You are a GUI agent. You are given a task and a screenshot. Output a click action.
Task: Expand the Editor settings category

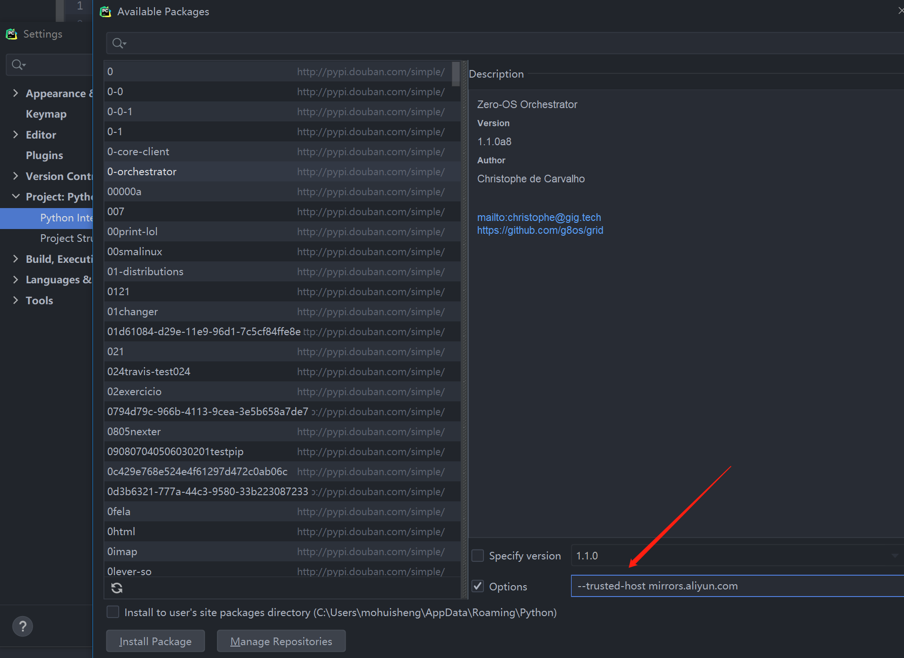click(x=16, y=134)
